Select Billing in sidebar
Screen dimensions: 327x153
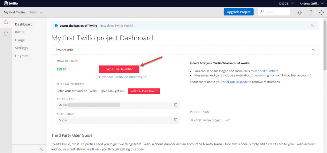20,32
